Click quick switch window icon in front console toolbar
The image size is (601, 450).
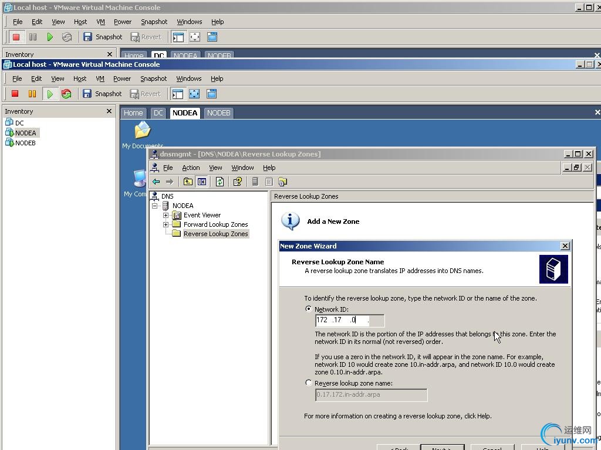[x=211, y=94]
